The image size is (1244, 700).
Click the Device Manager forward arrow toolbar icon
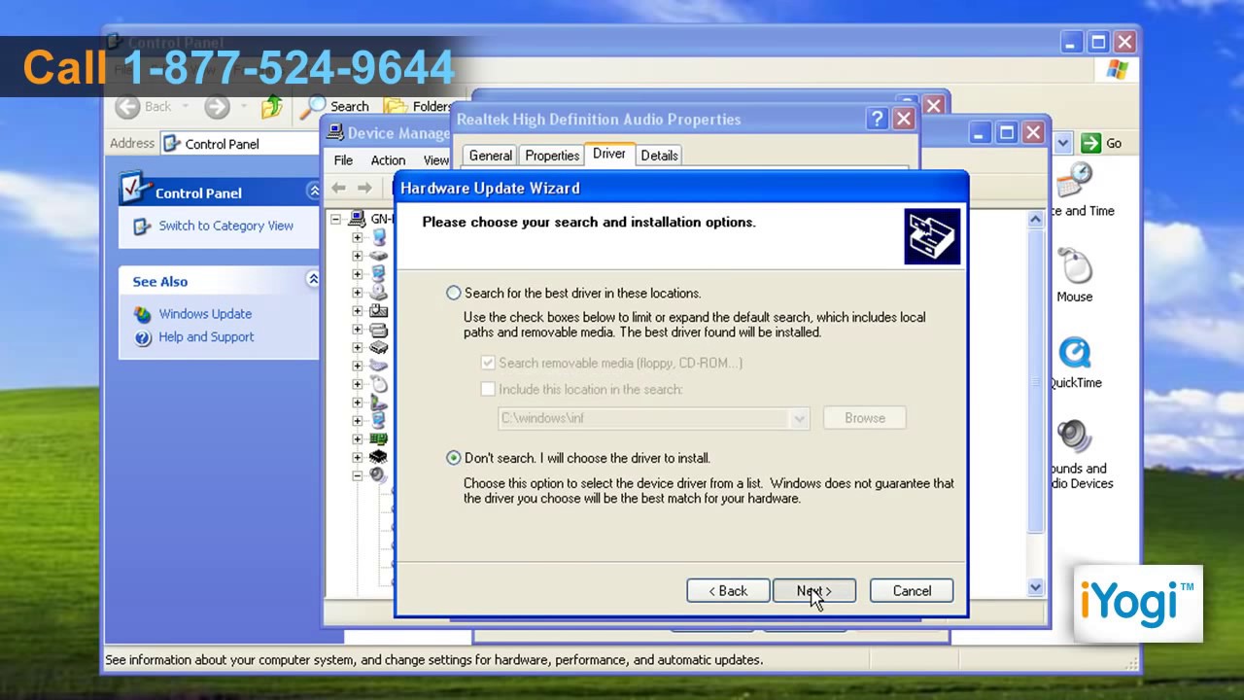(x=364, y=188)
